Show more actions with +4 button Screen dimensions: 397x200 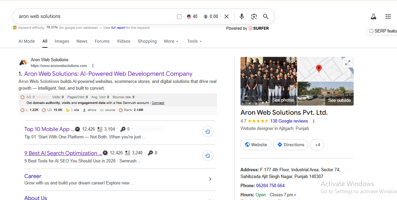pyautogui.click(x=317, y=145)
